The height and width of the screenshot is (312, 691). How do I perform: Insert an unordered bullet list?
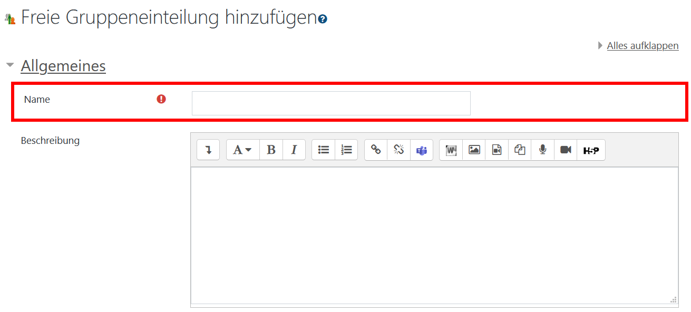323,150
